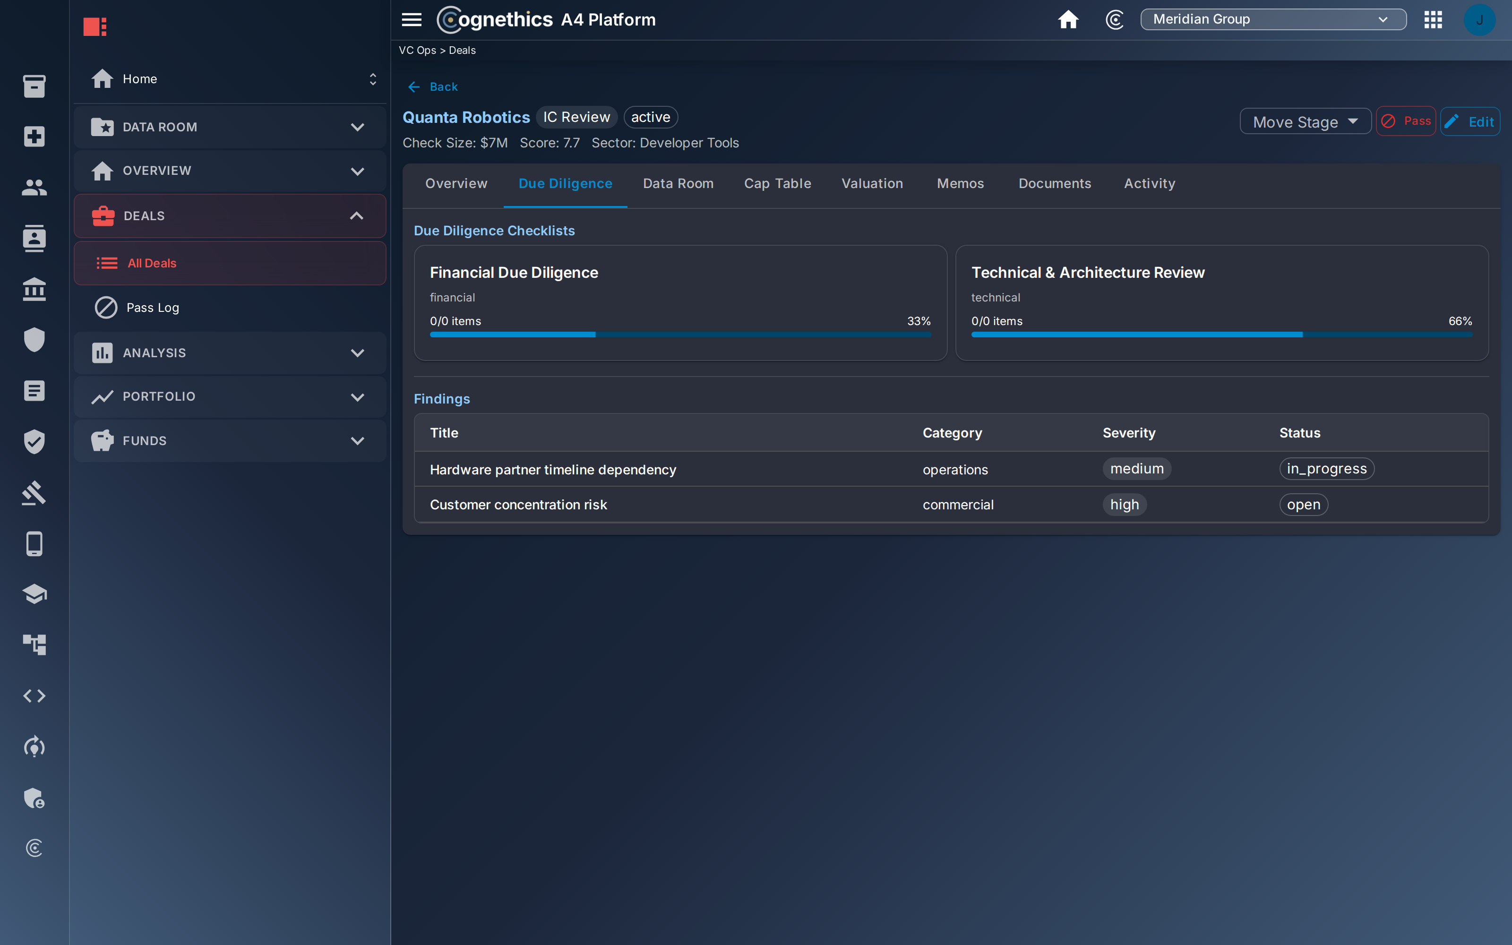Open the hamburger menu icon
This screenshot has width=1512, height=945.
(411, 19)
